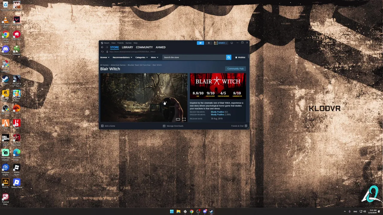Click the star Wishlist button
Image resolution: width=383 pixels, height=215 pixels.
(240, 57)
